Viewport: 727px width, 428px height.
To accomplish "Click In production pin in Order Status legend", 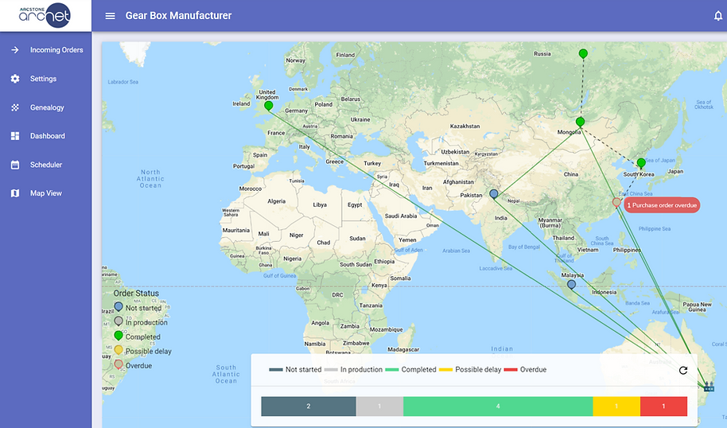I will 119,321.
